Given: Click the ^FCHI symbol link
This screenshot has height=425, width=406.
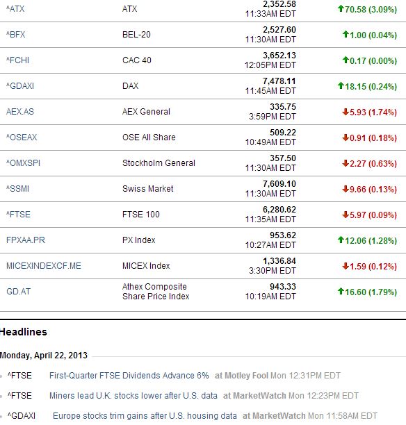Looking at the screenshot, I should [17, 60].
